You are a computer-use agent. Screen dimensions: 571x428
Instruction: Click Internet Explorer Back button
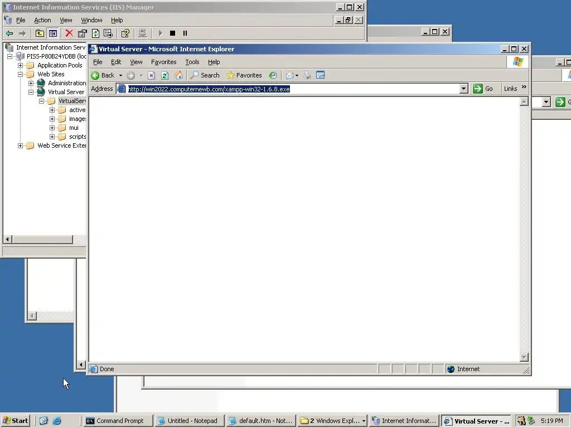[103, 75]
